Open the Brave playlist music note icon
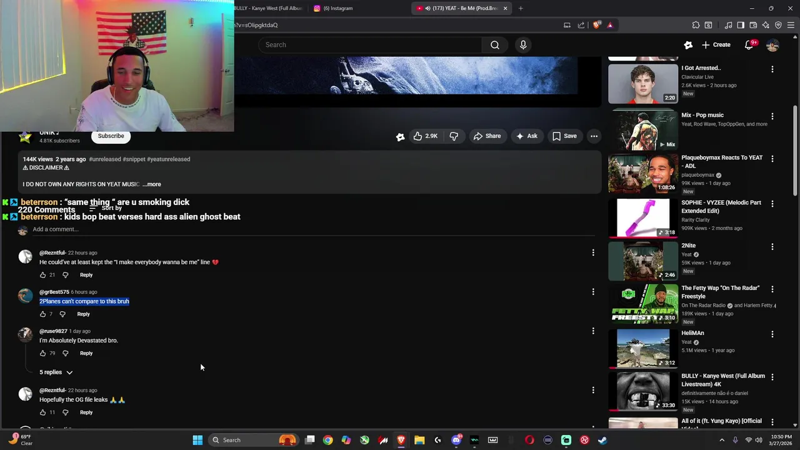Screen dimensions: 800x450 [728, 25]
